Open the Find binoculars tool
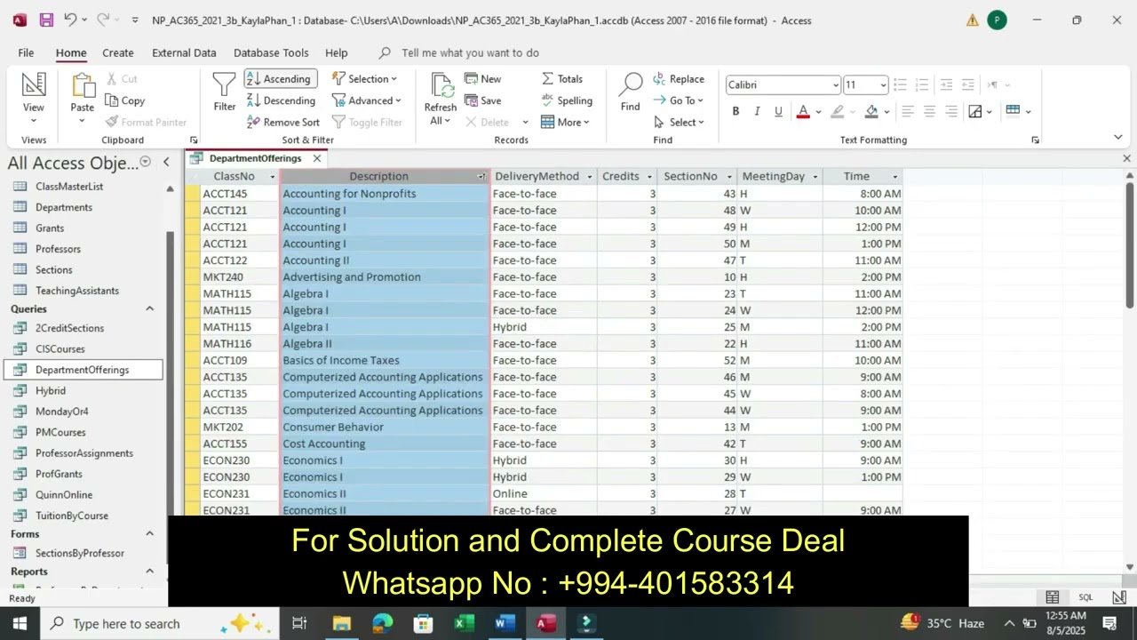The height and width of the screenshot is (640, 1137). (630, 92)
